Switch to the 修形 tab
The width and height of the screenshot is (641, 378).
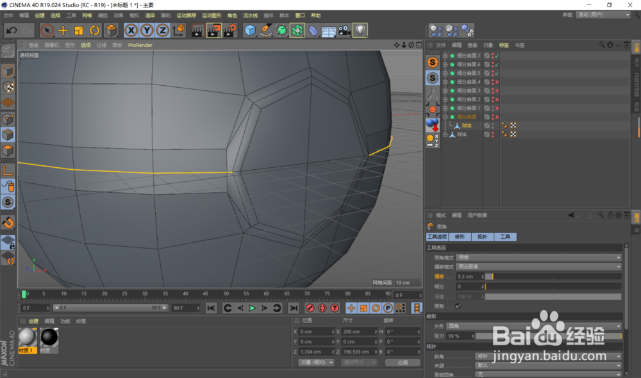[x=460, y=236]
